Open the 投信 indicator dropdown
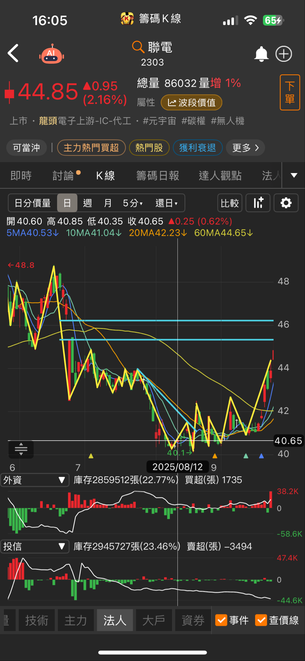The width and height of the screenshot is (305, 661). [35, 546]
